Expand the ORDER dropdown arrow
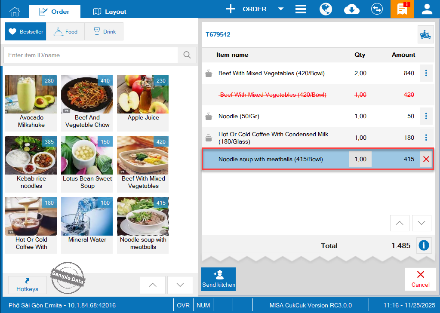This screenshot has height=313, width=440. pyautogui.click(x=280, y=9)
